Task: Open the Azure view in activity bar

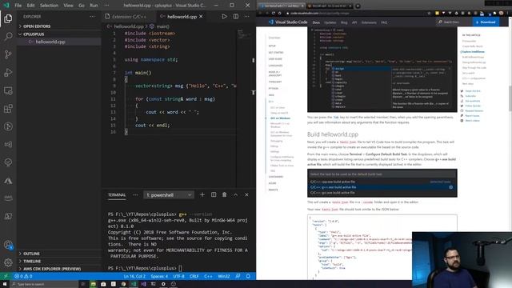Action: [x=8, y=181]
